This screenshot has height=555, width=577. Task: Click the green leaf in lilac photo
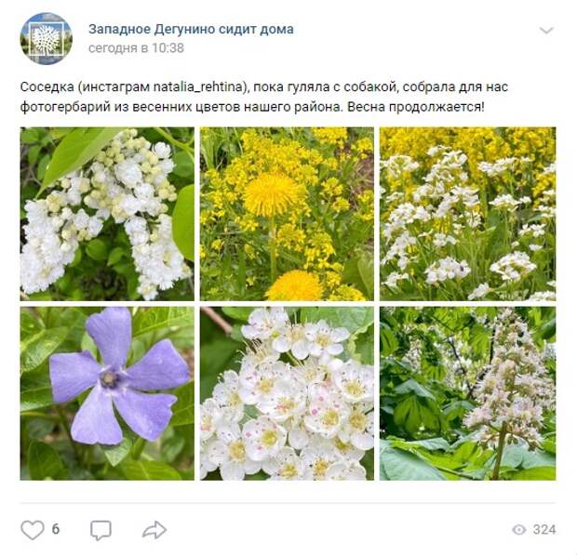tap(74, 154)
